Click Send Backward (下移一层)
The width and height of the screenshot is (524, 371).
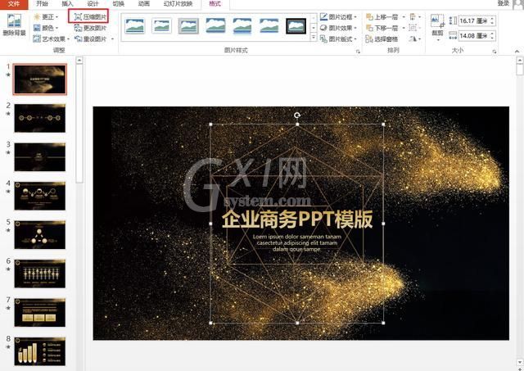pyautogui.click(x=382, y=28)
